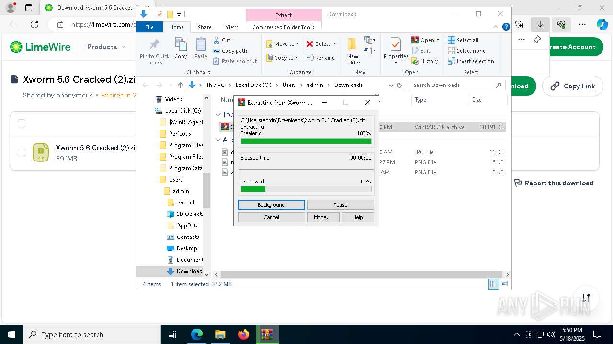
Task: Click Pin to Quick access icon
Action: [154, 52]
